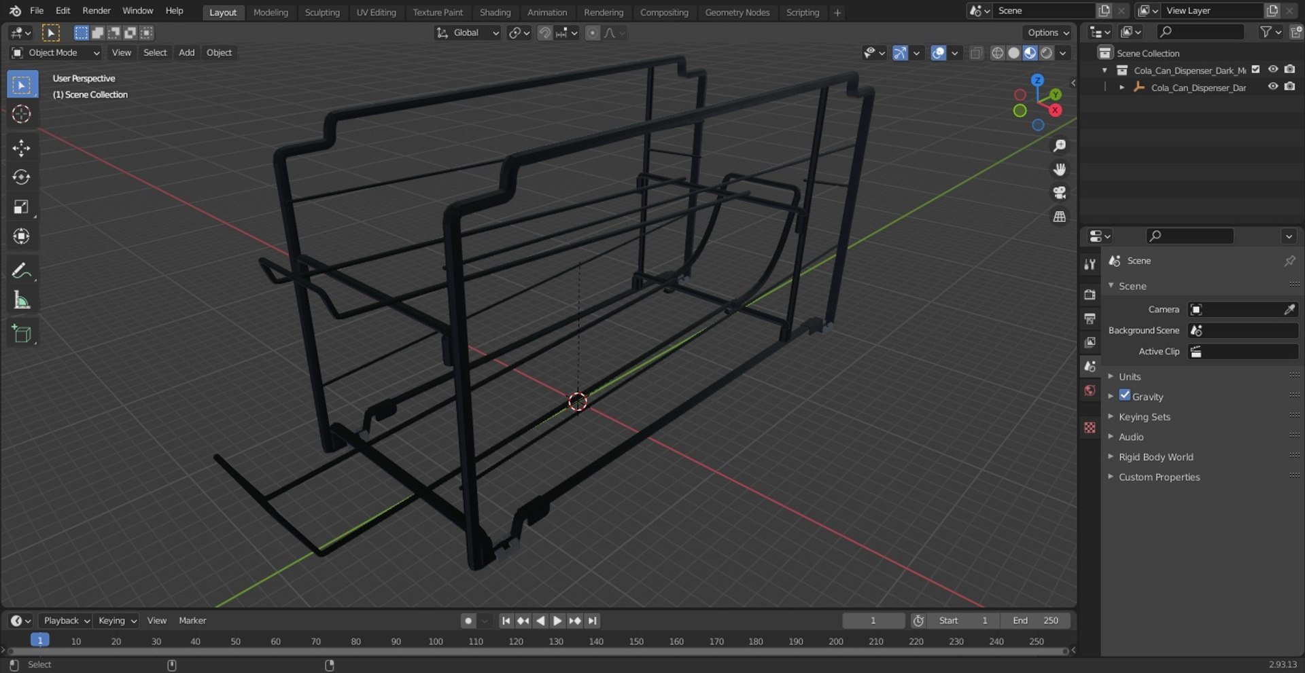Open the View Layer properties tab
Viewport: 1305px width, 673px height.
[x=1090, y=342]
